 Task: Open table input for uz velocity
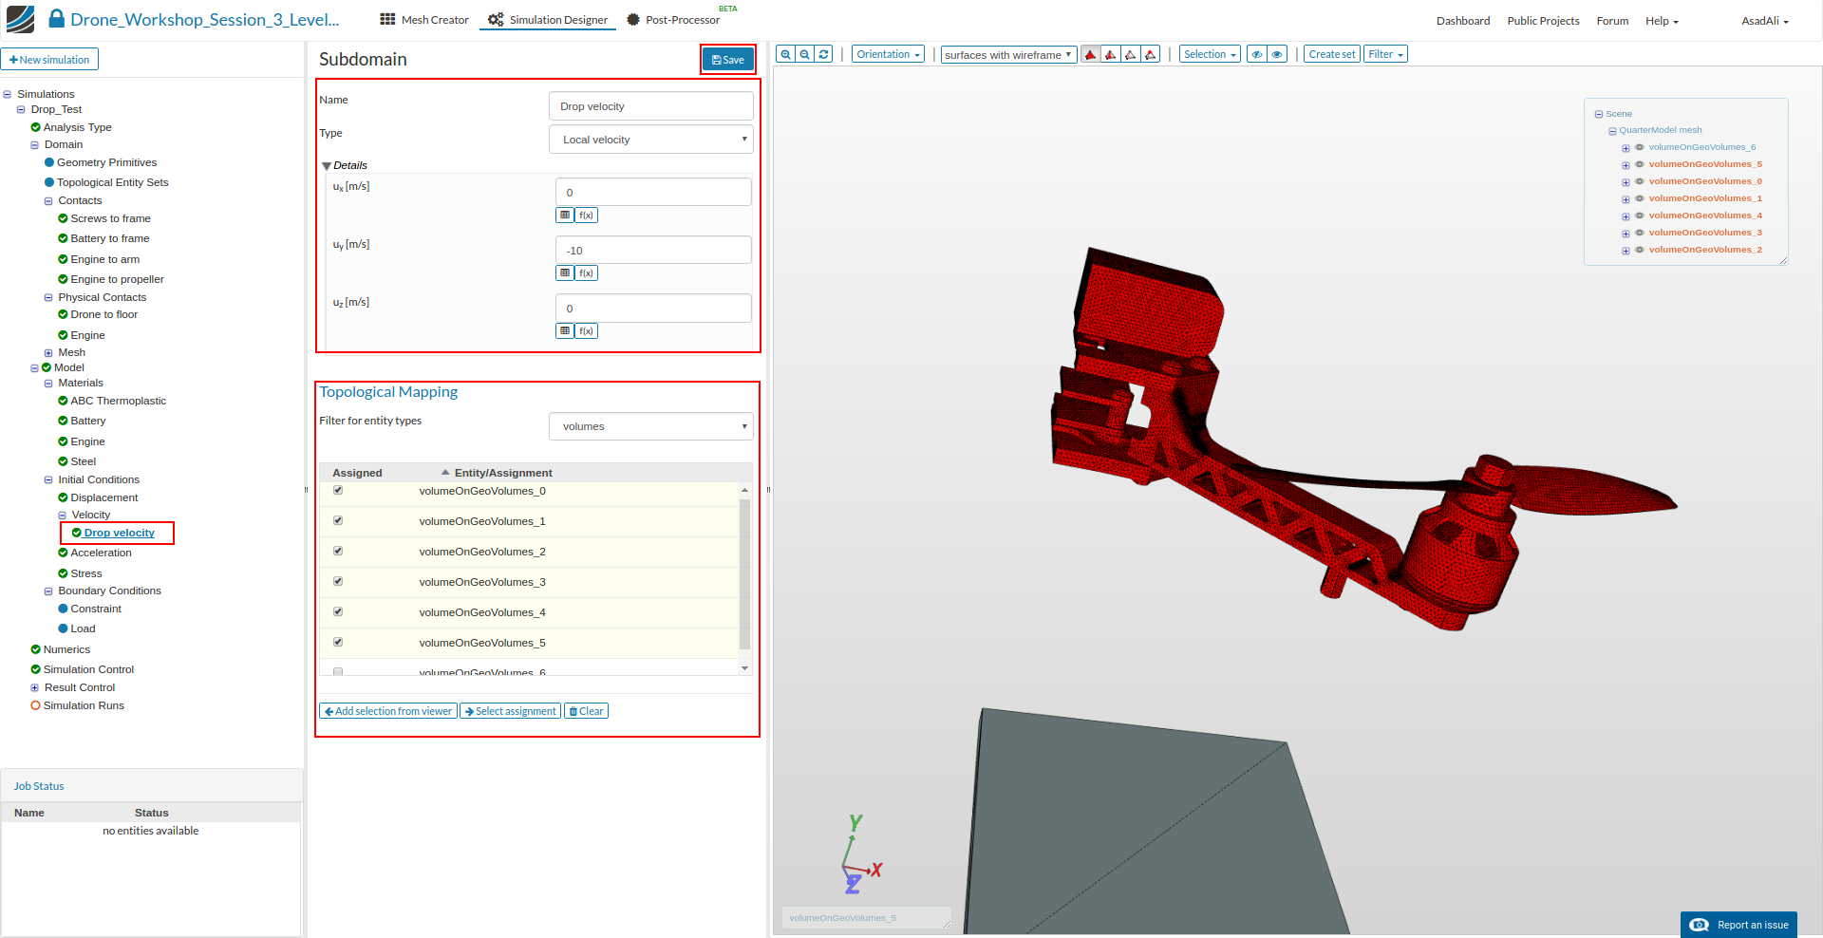click(x=565, y=331)
